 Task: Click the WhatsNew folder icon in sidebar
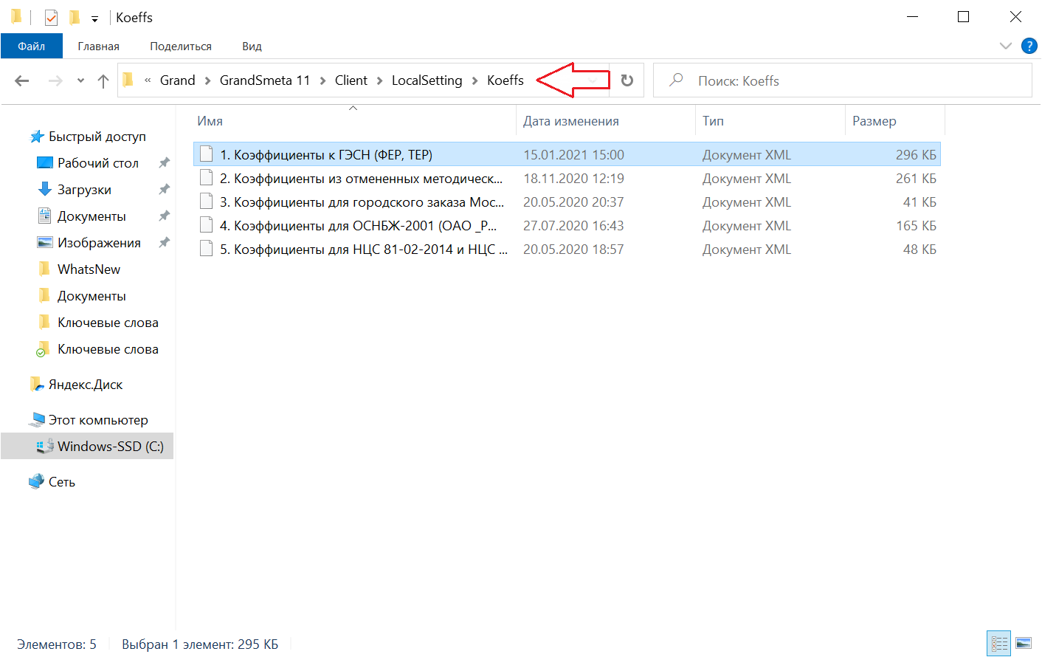pyautogui.click(x=45, y=269)
